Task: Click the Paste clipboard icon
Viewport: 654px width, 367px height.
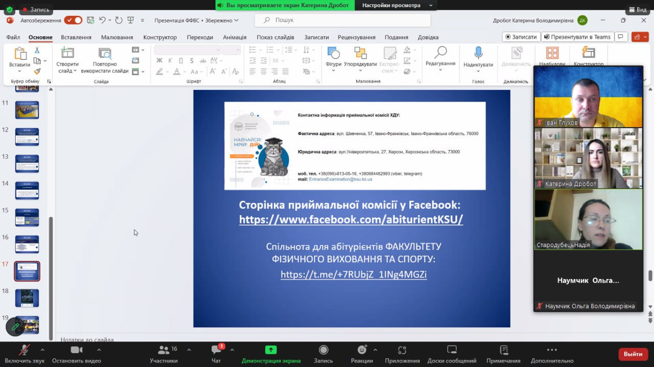Action: pyautogui.click(x=20, y=53)
